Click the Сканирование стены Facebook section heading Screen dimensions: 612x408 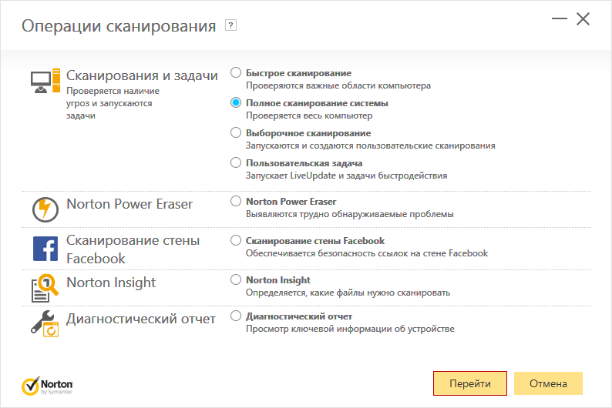pos(133,249)
